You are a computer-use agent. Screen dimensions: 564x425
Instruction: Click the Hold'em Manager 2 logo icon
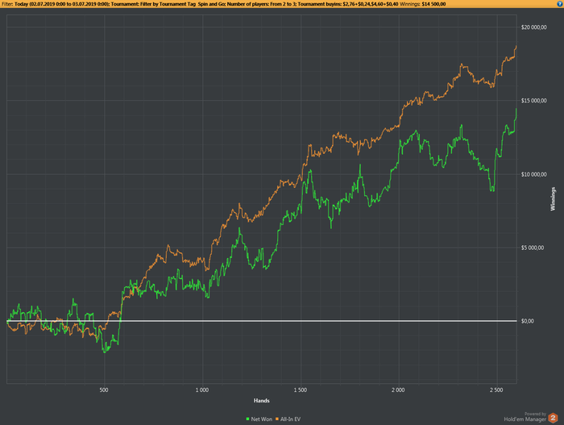coord(553,418)
